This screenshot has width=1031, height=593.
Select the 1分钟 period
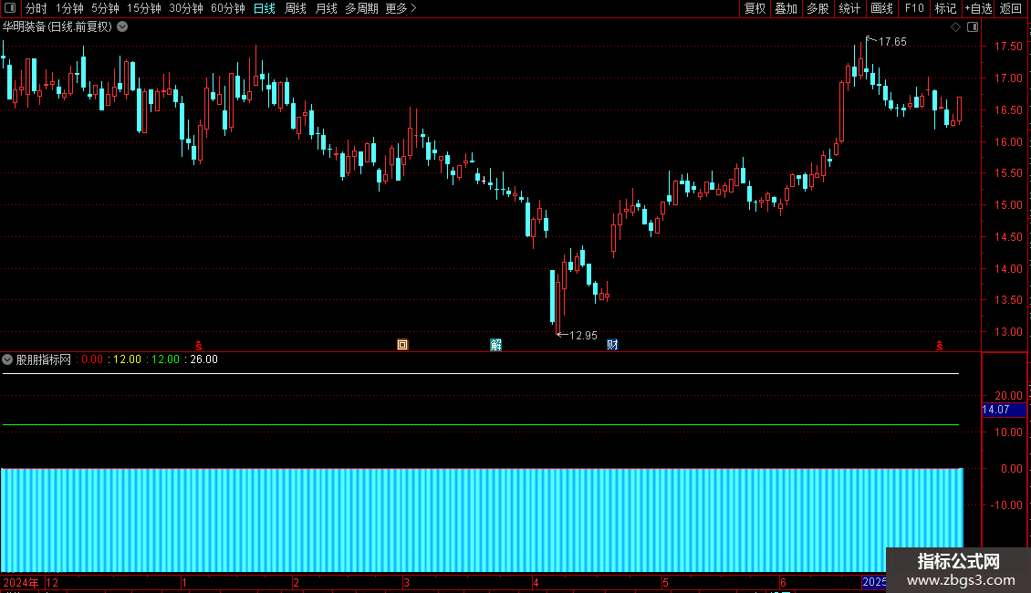[69, 8]
